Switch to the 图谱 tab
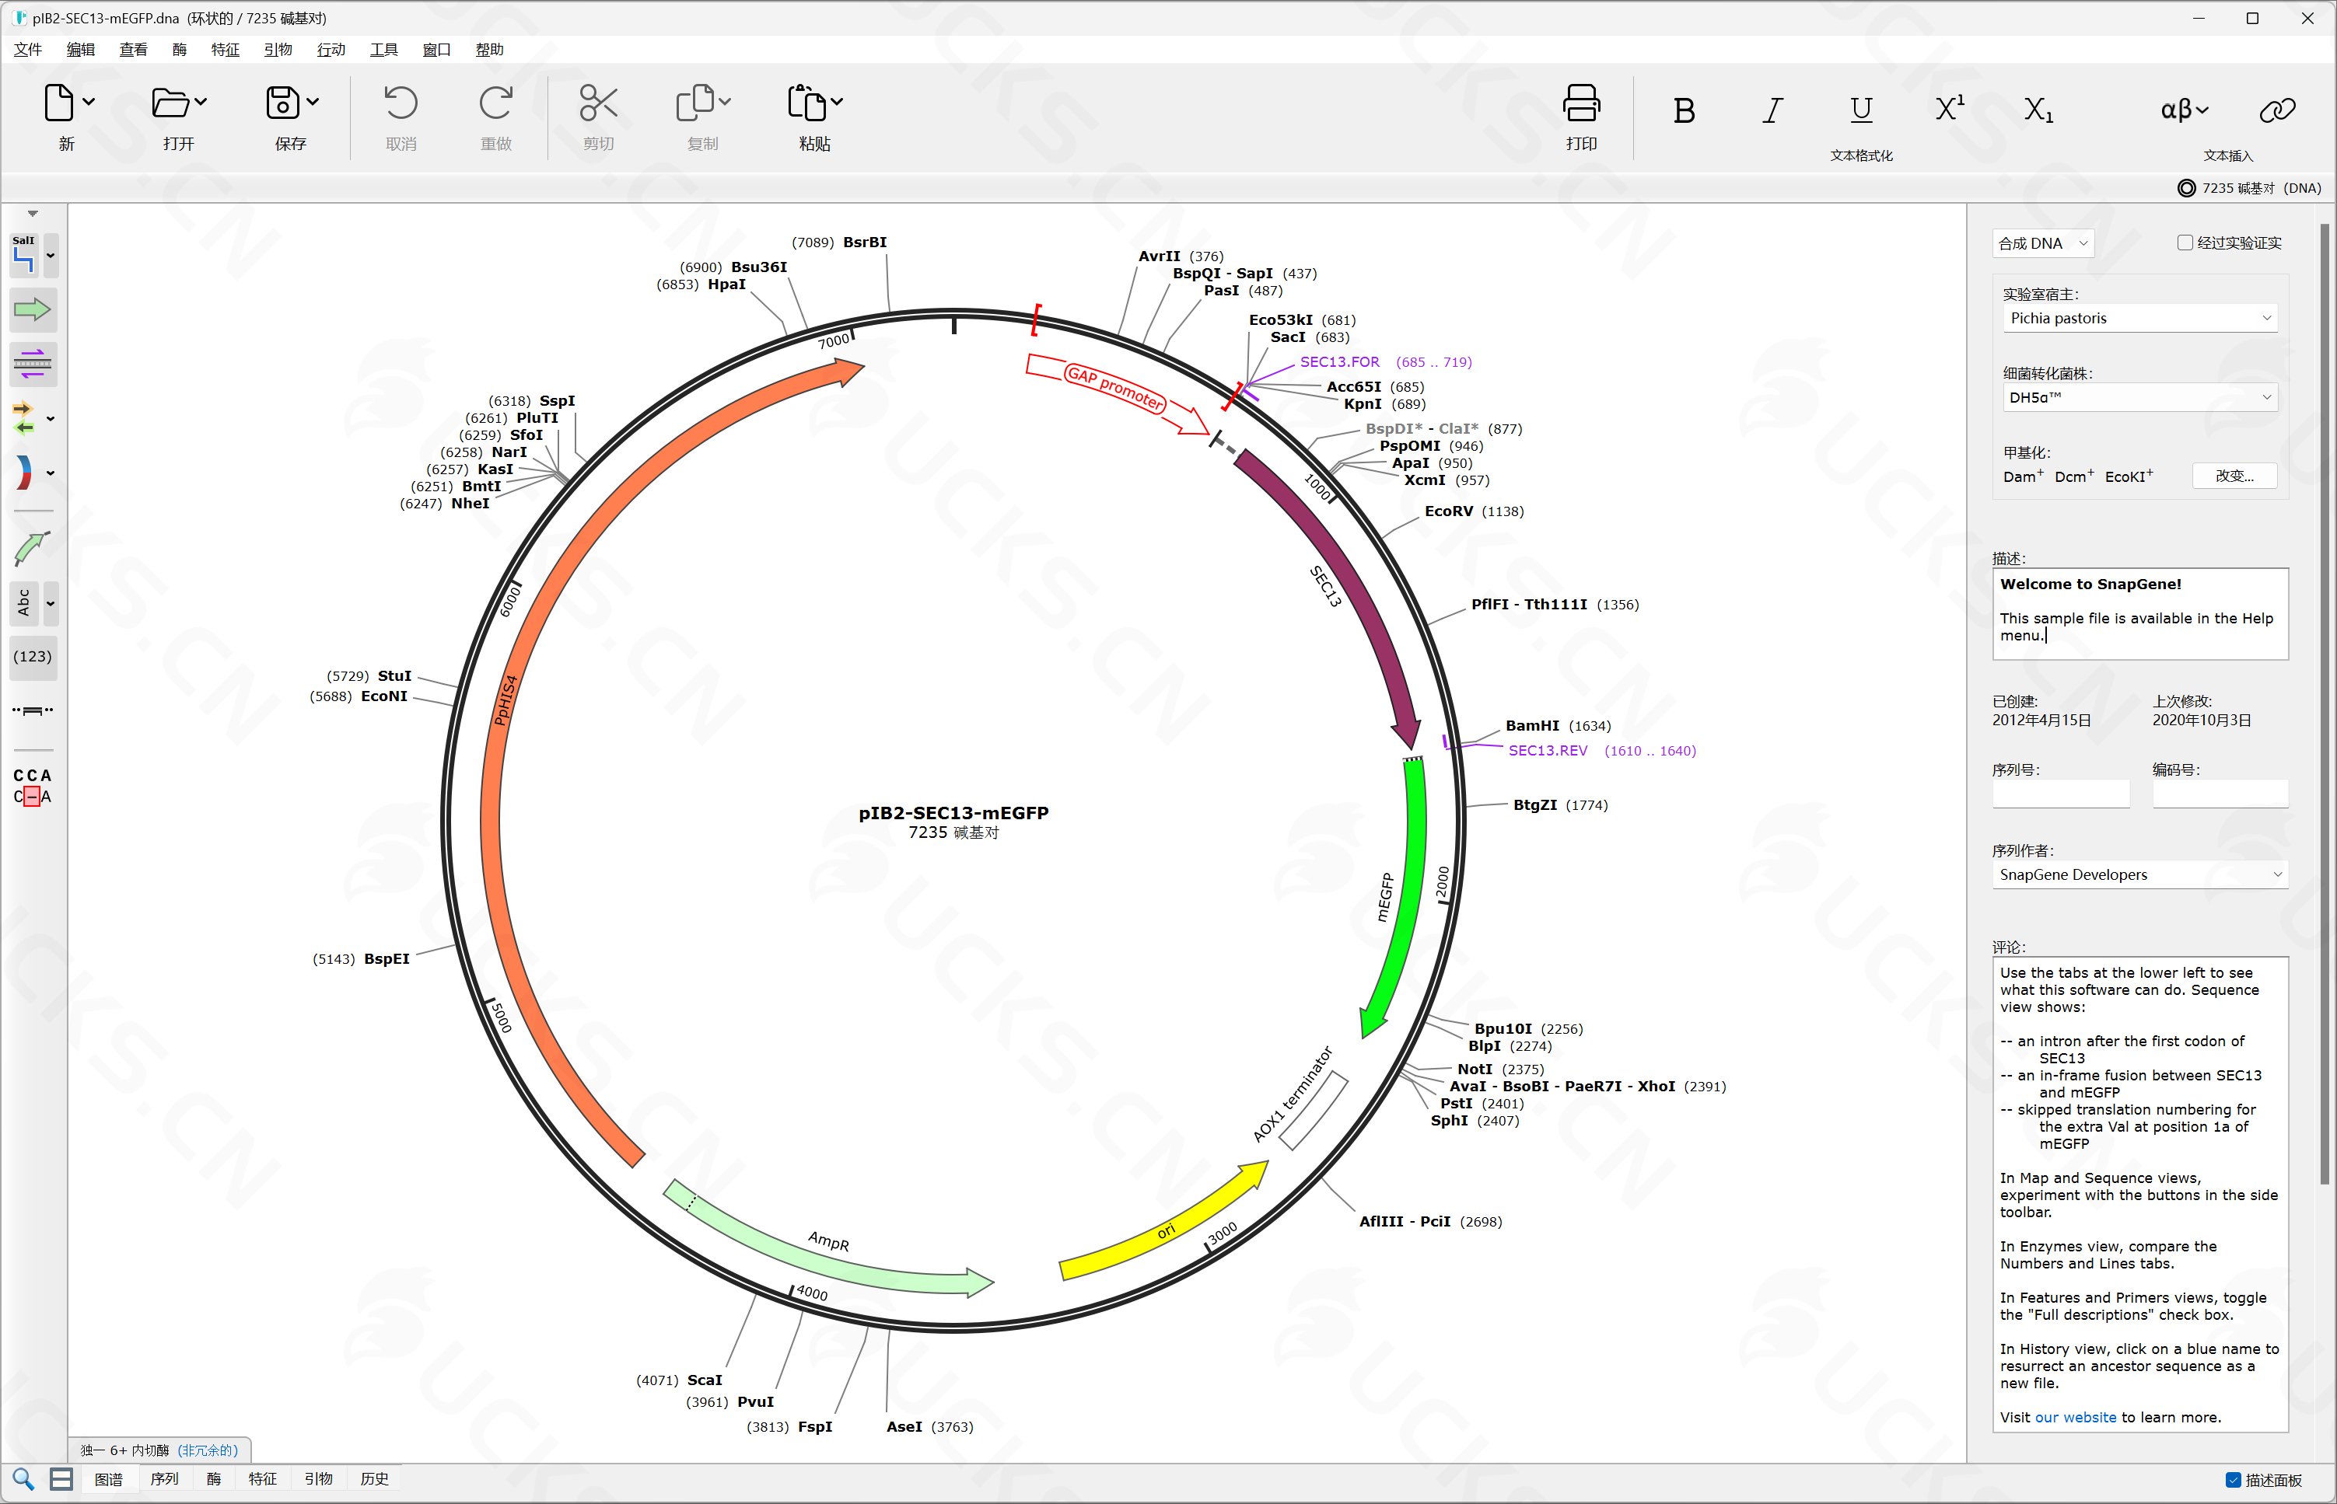2337x1504 pixels. click(x=108, y=1478)
